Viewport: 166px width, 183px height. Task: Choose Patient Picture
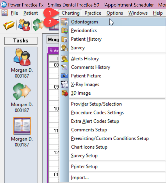click(112, 76)
